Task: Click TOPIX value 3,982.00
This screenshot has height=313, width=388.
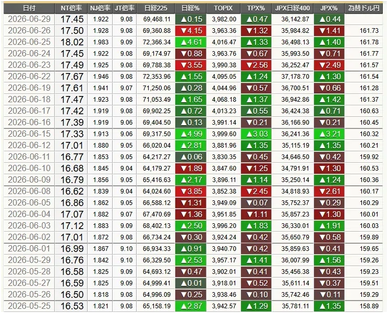Action: 224,19
